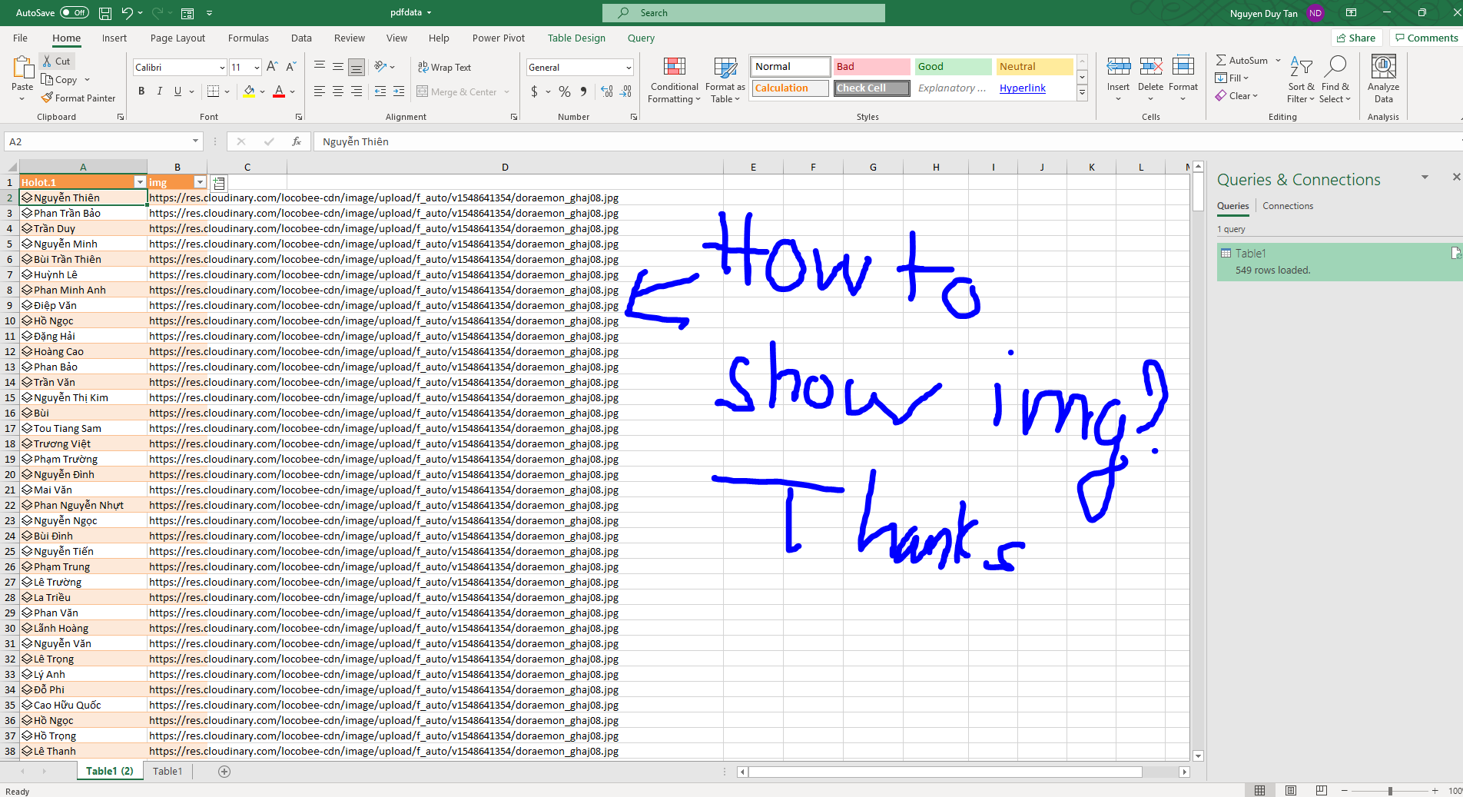Open the filter dropdown on Holot.1 column
The image size is (1463, 797).
pyautogui.click(x=139, y=181)
